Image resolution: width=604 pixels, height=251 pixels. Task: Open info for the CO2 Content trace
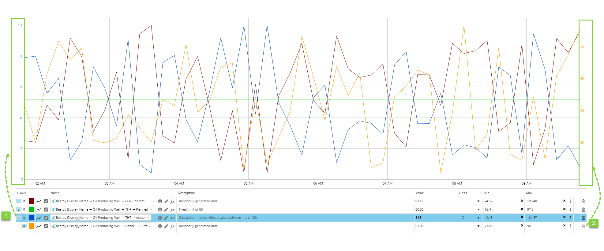tap(160, 201)
